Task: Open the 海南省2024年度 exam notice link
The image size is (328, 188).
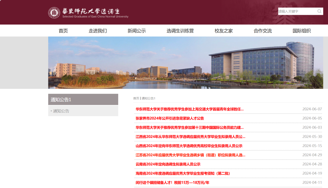Action: (183, 173)
